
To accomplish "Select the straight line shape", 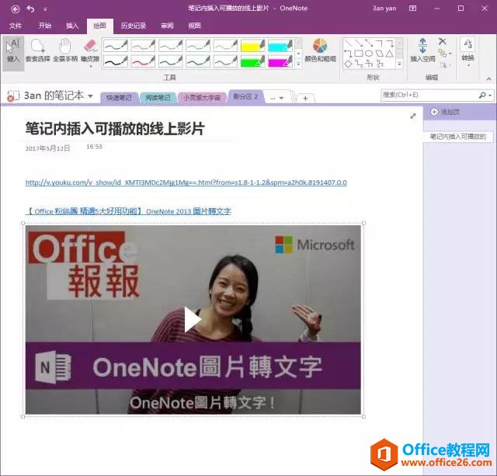I will [348, 43].
